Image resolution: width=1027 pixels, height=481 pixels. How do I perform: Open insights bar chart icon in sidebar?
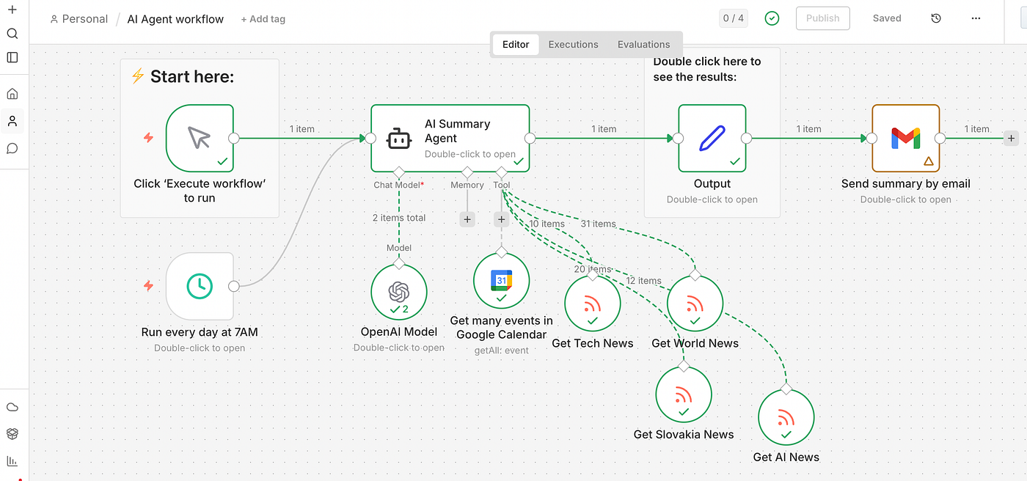(x=12, y=461)
